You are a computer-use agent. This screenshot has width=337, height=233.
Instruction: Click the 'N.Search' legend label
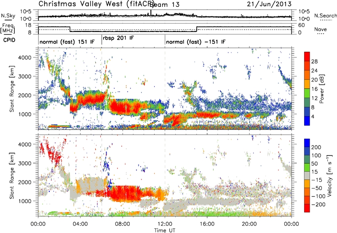click(x=325, y=16)
